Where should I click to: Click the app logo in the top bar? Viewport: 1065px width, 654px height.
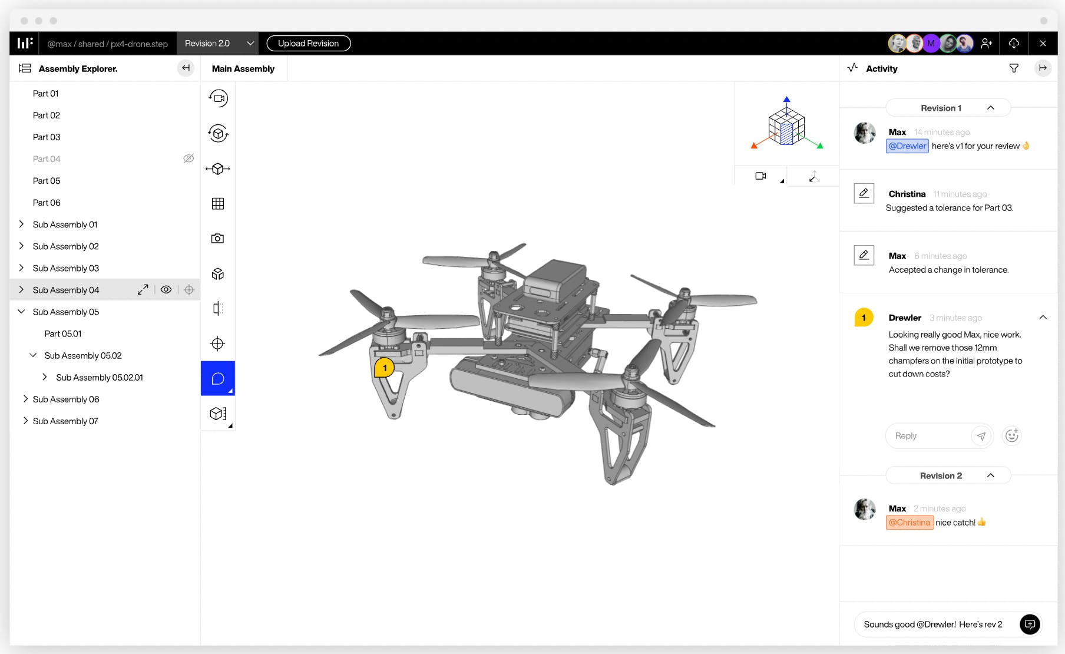(25, 43)
